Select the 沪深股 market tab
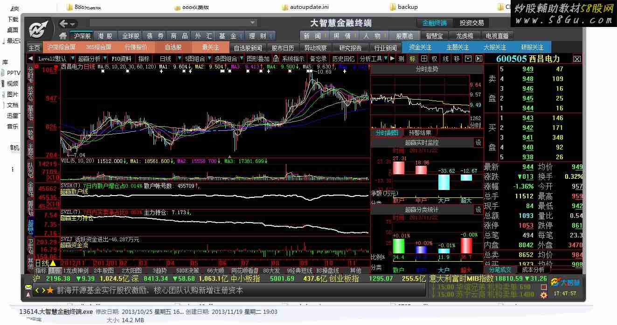 tap(82, 36)
